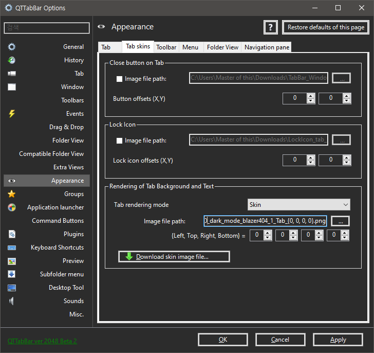Screen dimensions: 374x353
Task: Click the Appearance eye icon in sidebar
Action: click(x=12, y=181)
